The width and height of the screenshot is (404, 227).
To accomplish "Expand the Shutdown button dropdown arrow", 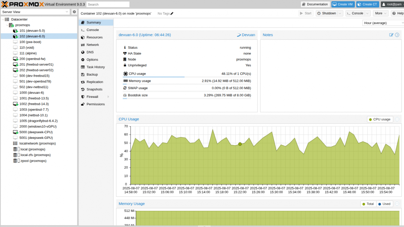I will [340, 13].
